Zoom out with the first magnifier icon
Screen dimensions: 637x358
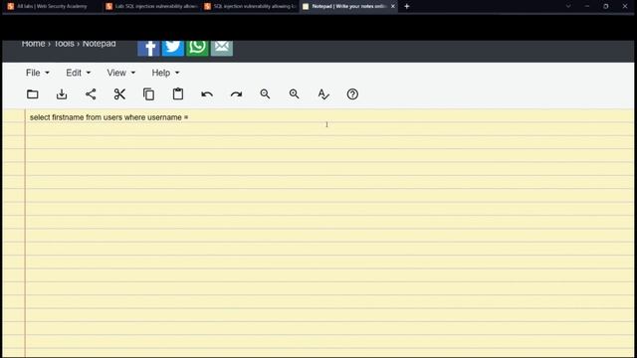tap(265, 94)
